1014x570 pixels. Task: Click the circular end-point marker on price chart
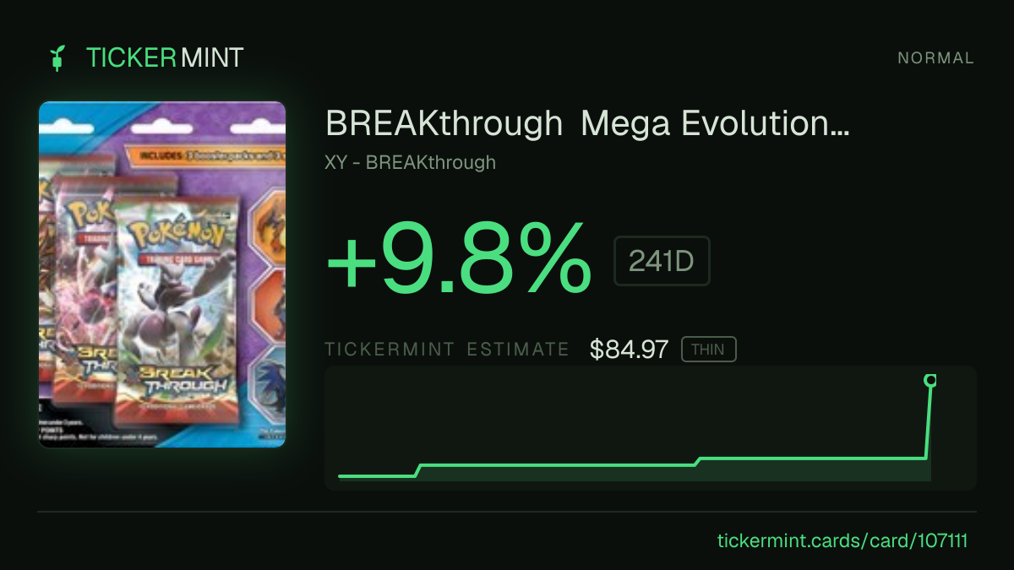pos(930,381)
